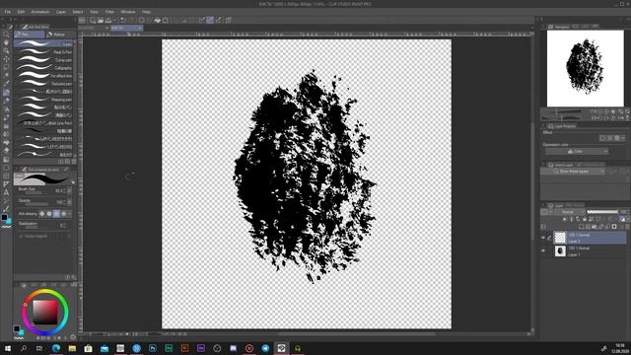Select the Turnip pen sub tool
The image size is (631, 355).
[43, 60]
